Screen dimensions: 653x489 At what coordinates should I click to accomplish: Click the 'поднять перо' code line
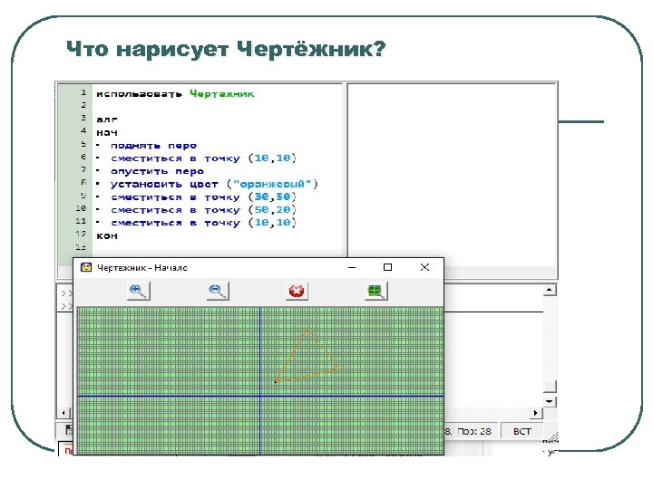(x=153, y=146)
